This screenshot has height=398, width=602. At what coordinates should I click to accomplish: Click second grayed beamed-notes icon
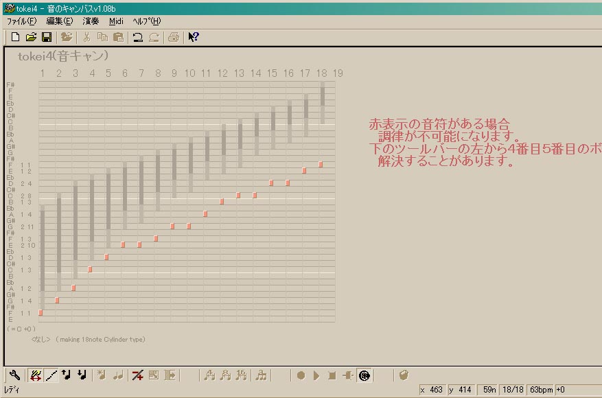pos(226,375)
